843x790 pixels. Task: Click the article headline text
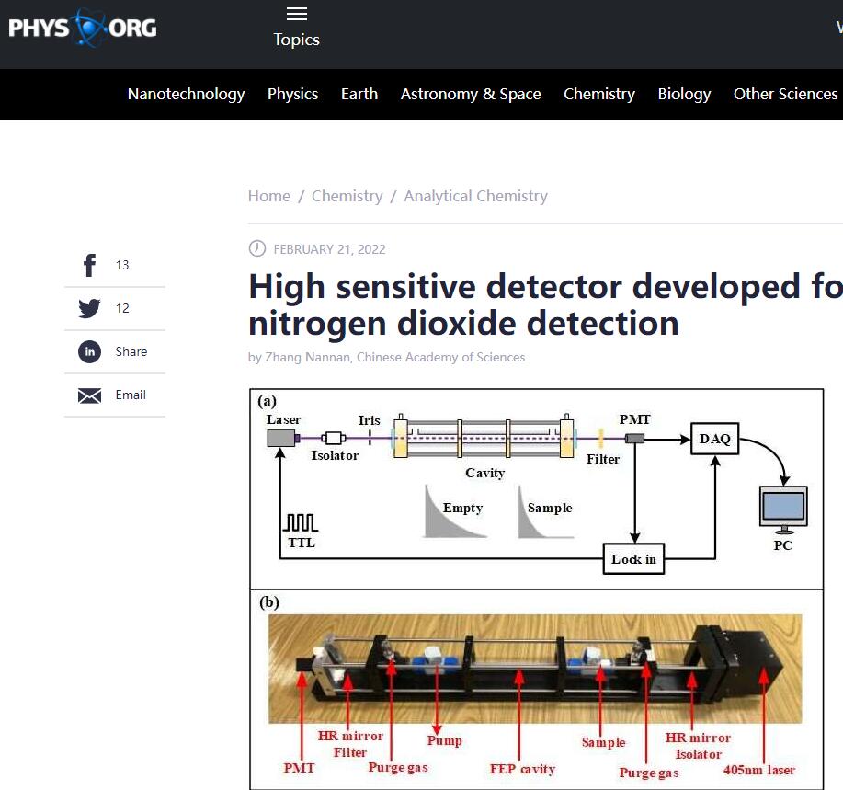click(x=544, y=304)
